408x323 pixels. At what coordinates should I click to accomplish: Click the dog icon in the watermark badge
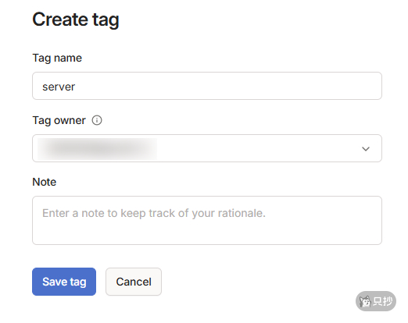[365, 301]
